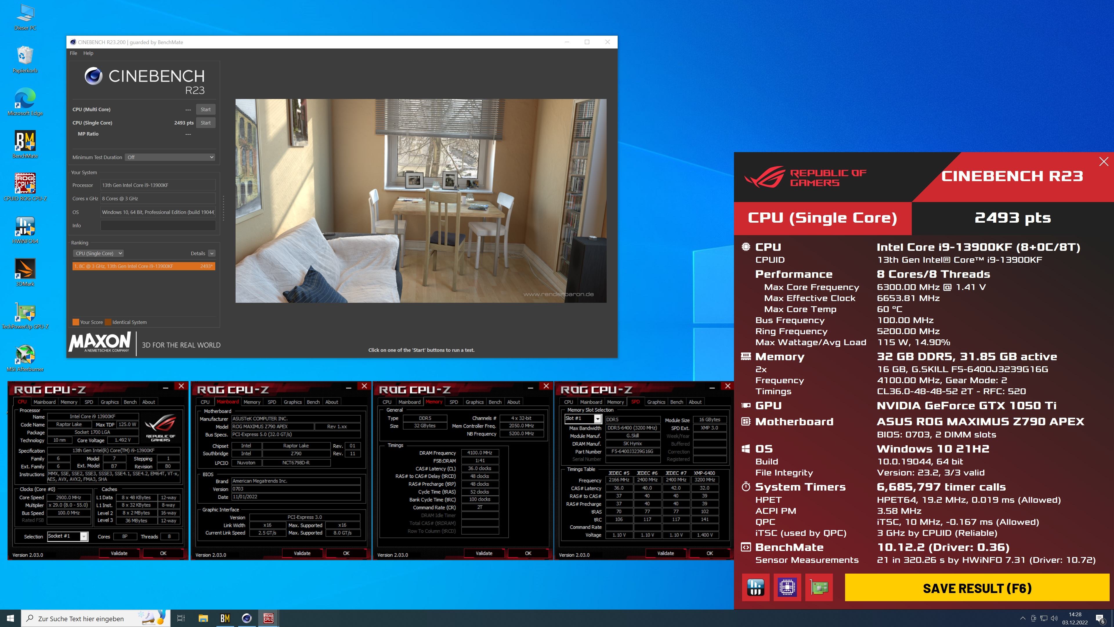This screenshot has height=627, width=1114.
Task: Click the volume icon in system tray
Action: [1054, 618]
